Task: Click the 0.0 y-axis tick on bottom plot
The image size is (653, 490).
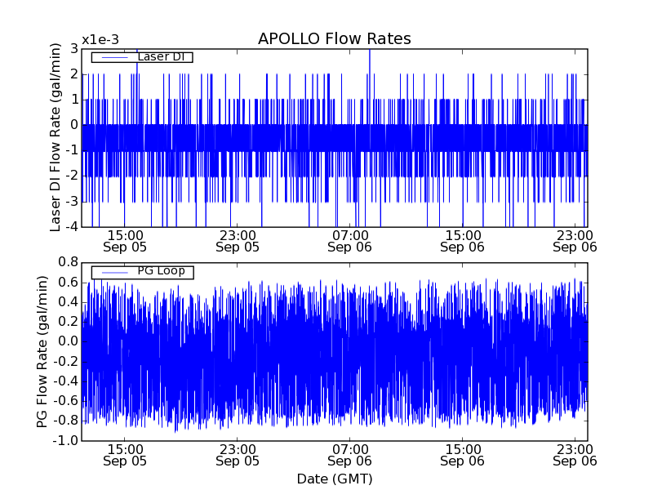Action: (x=66, y=341)
